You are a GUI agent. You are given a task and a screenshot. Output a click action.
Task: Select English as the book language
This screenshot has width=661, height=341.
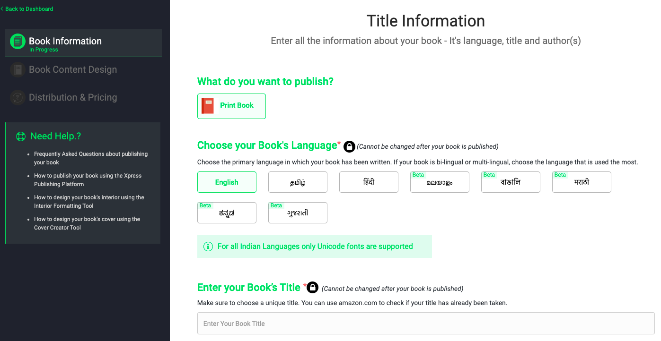227,182
